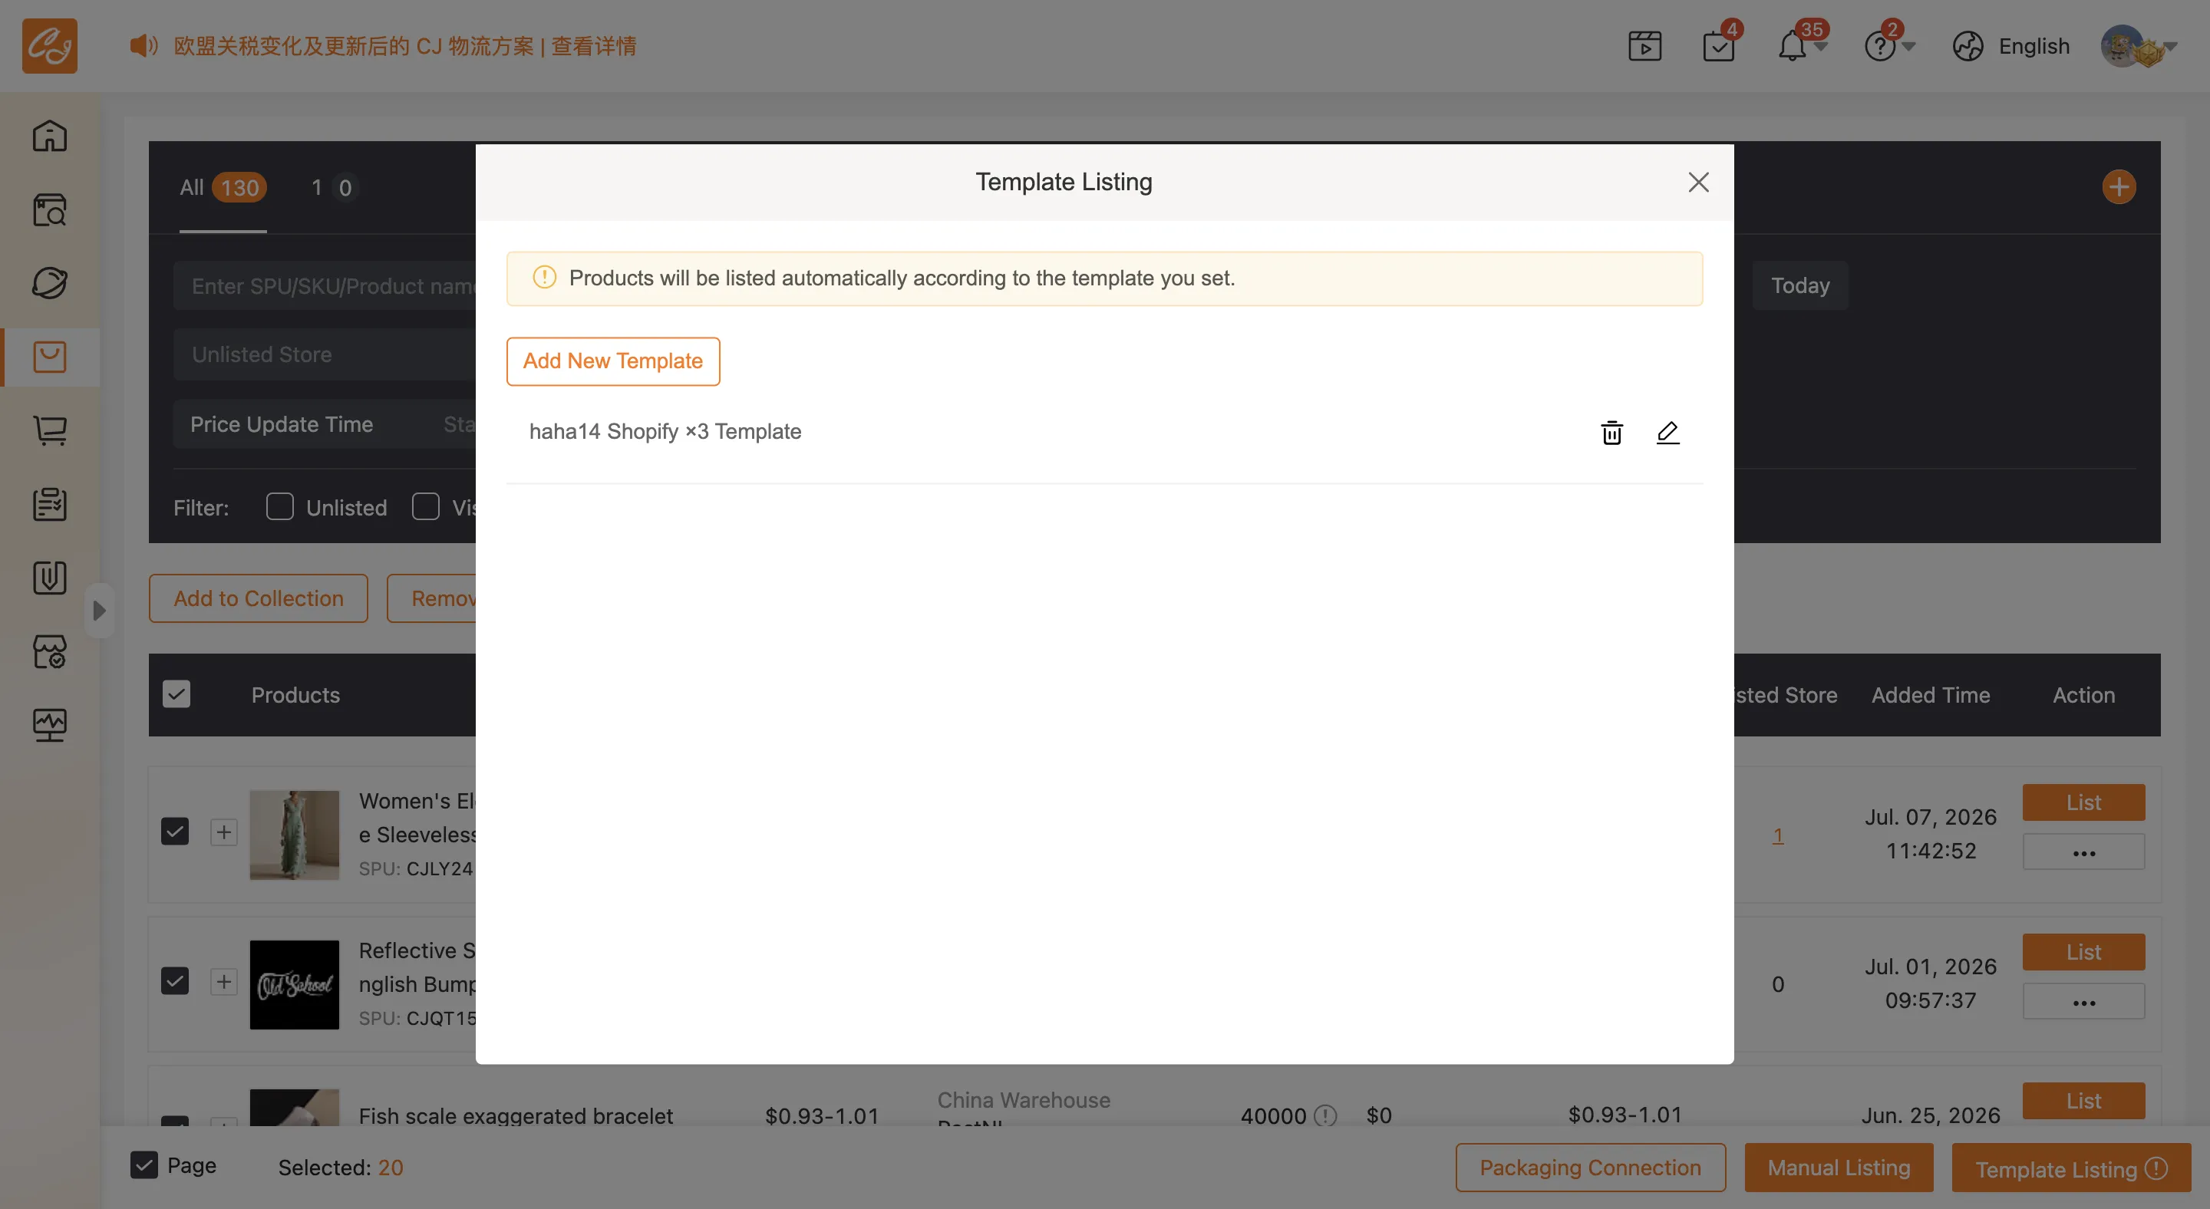Toggle the Unlisted filter checkbox

point(279,507)
